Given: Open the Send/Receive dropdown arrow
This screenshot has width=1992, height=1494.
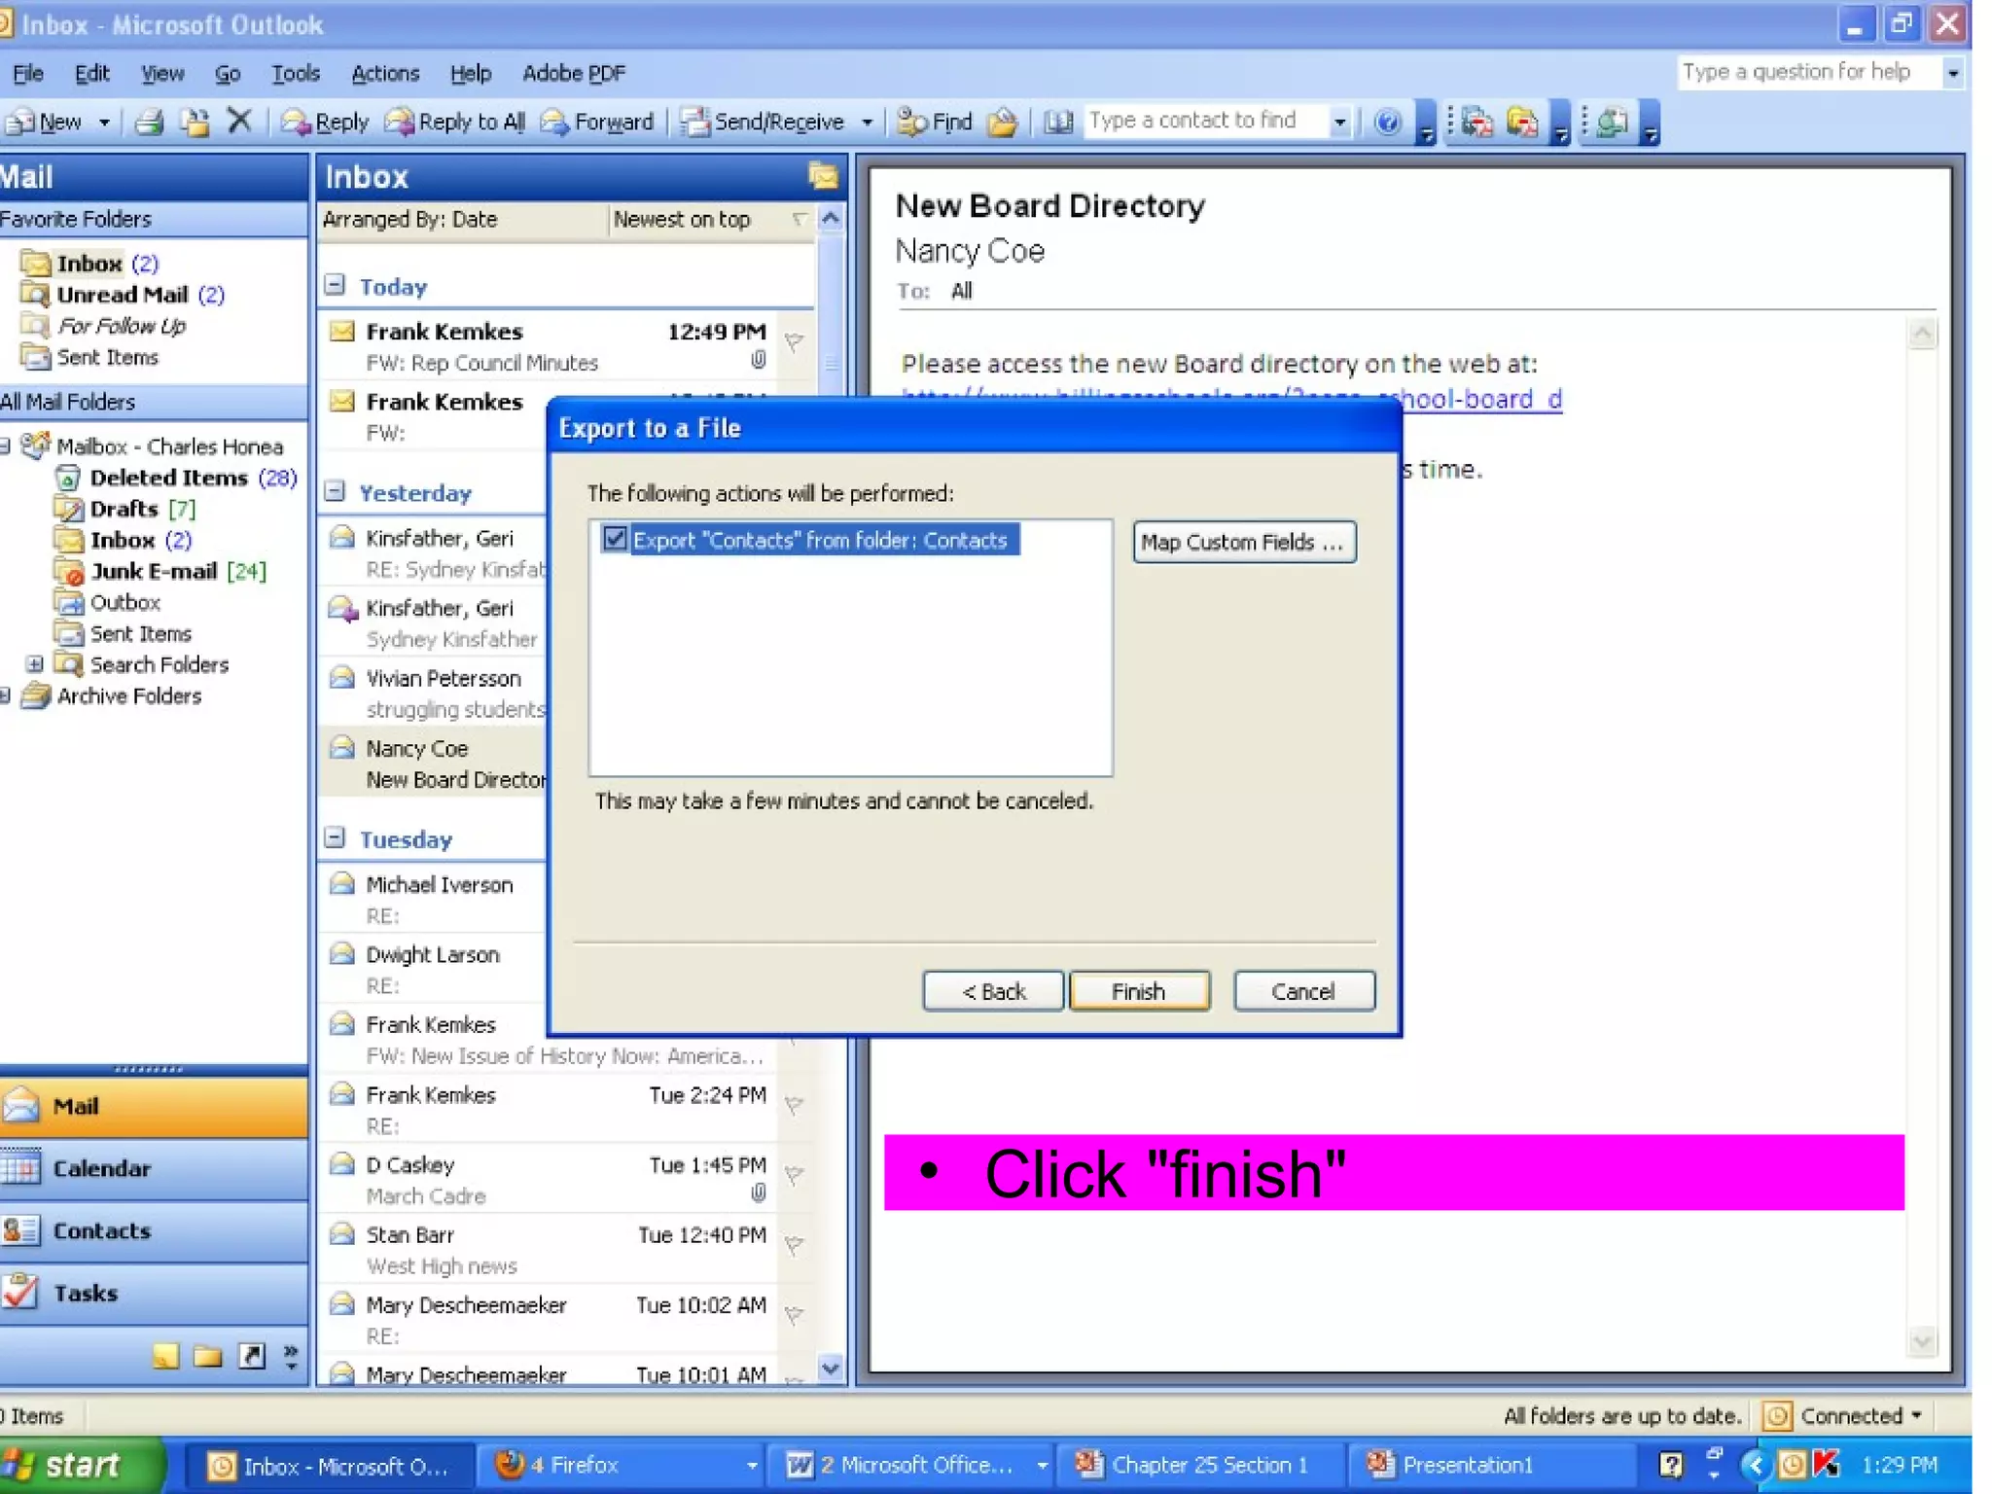Looking at the screenshot, I should [x=867, y=123].
